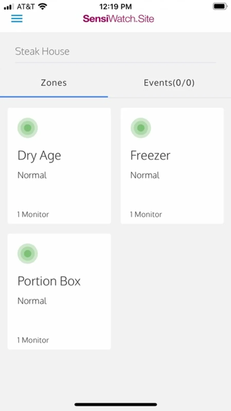View Portion Box 1 Monitor label

coord(33,340)
